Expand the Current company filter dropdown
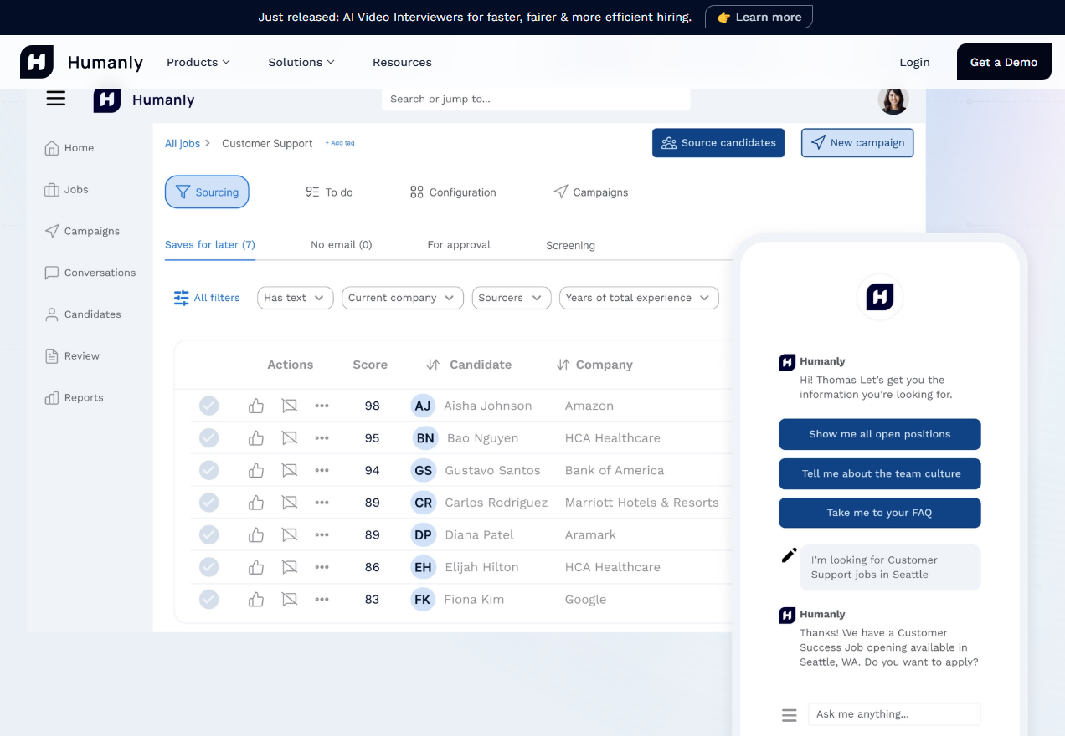Screen dimensions: 1065x736 coord(402,298)
